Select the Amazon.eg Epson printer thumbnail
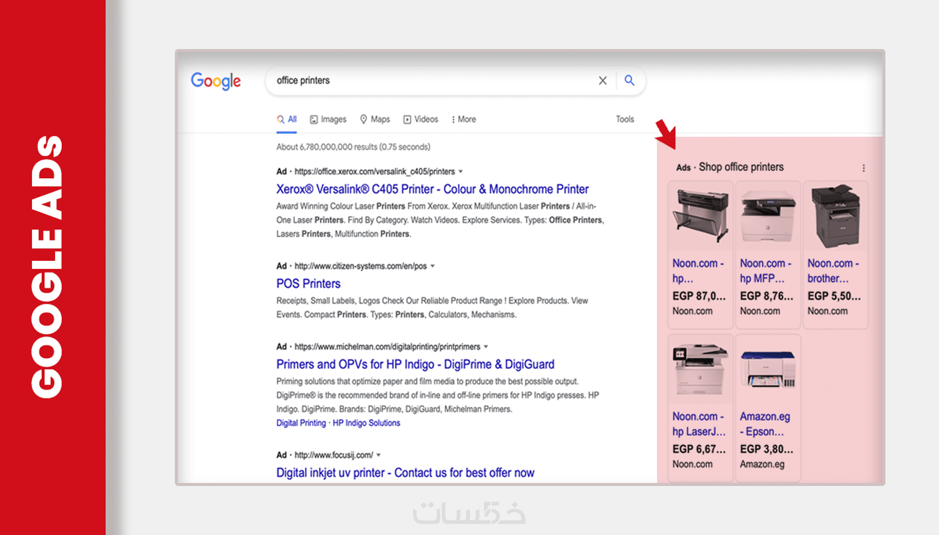This screenshot has width=939, height=535. tap(768, 368)
